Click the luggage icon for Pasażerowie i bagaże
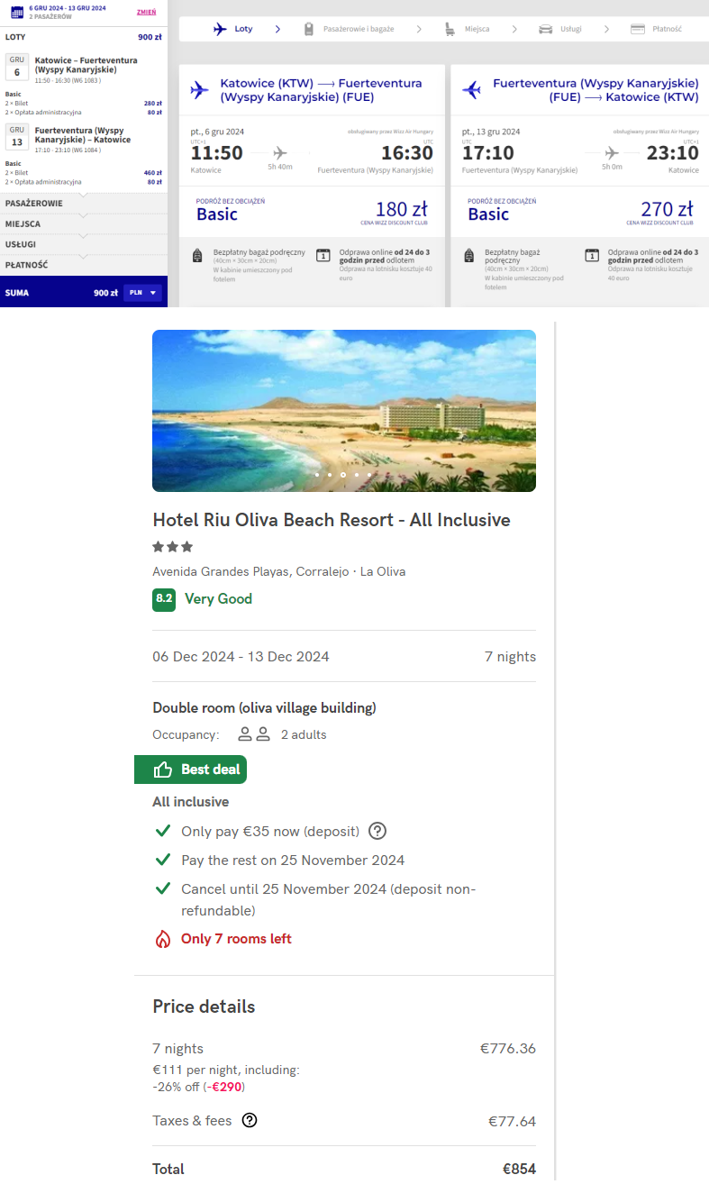The height and width of the screenshot is (1184, 709). (308, 29)
